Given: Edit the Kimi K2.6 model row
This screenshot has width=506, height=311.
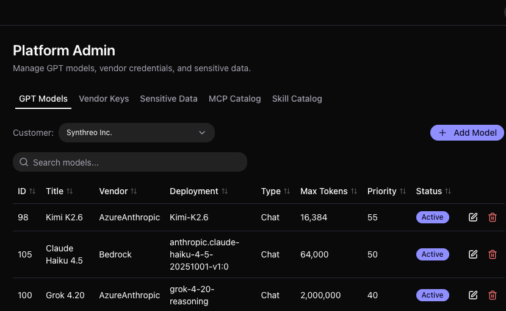Looking at the screenshot, I should coord(473,217).
